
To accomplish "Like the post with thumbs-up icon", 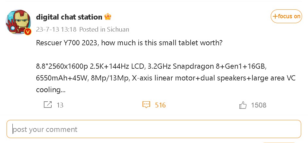I will pyautogui.click(x=243, y=105).
